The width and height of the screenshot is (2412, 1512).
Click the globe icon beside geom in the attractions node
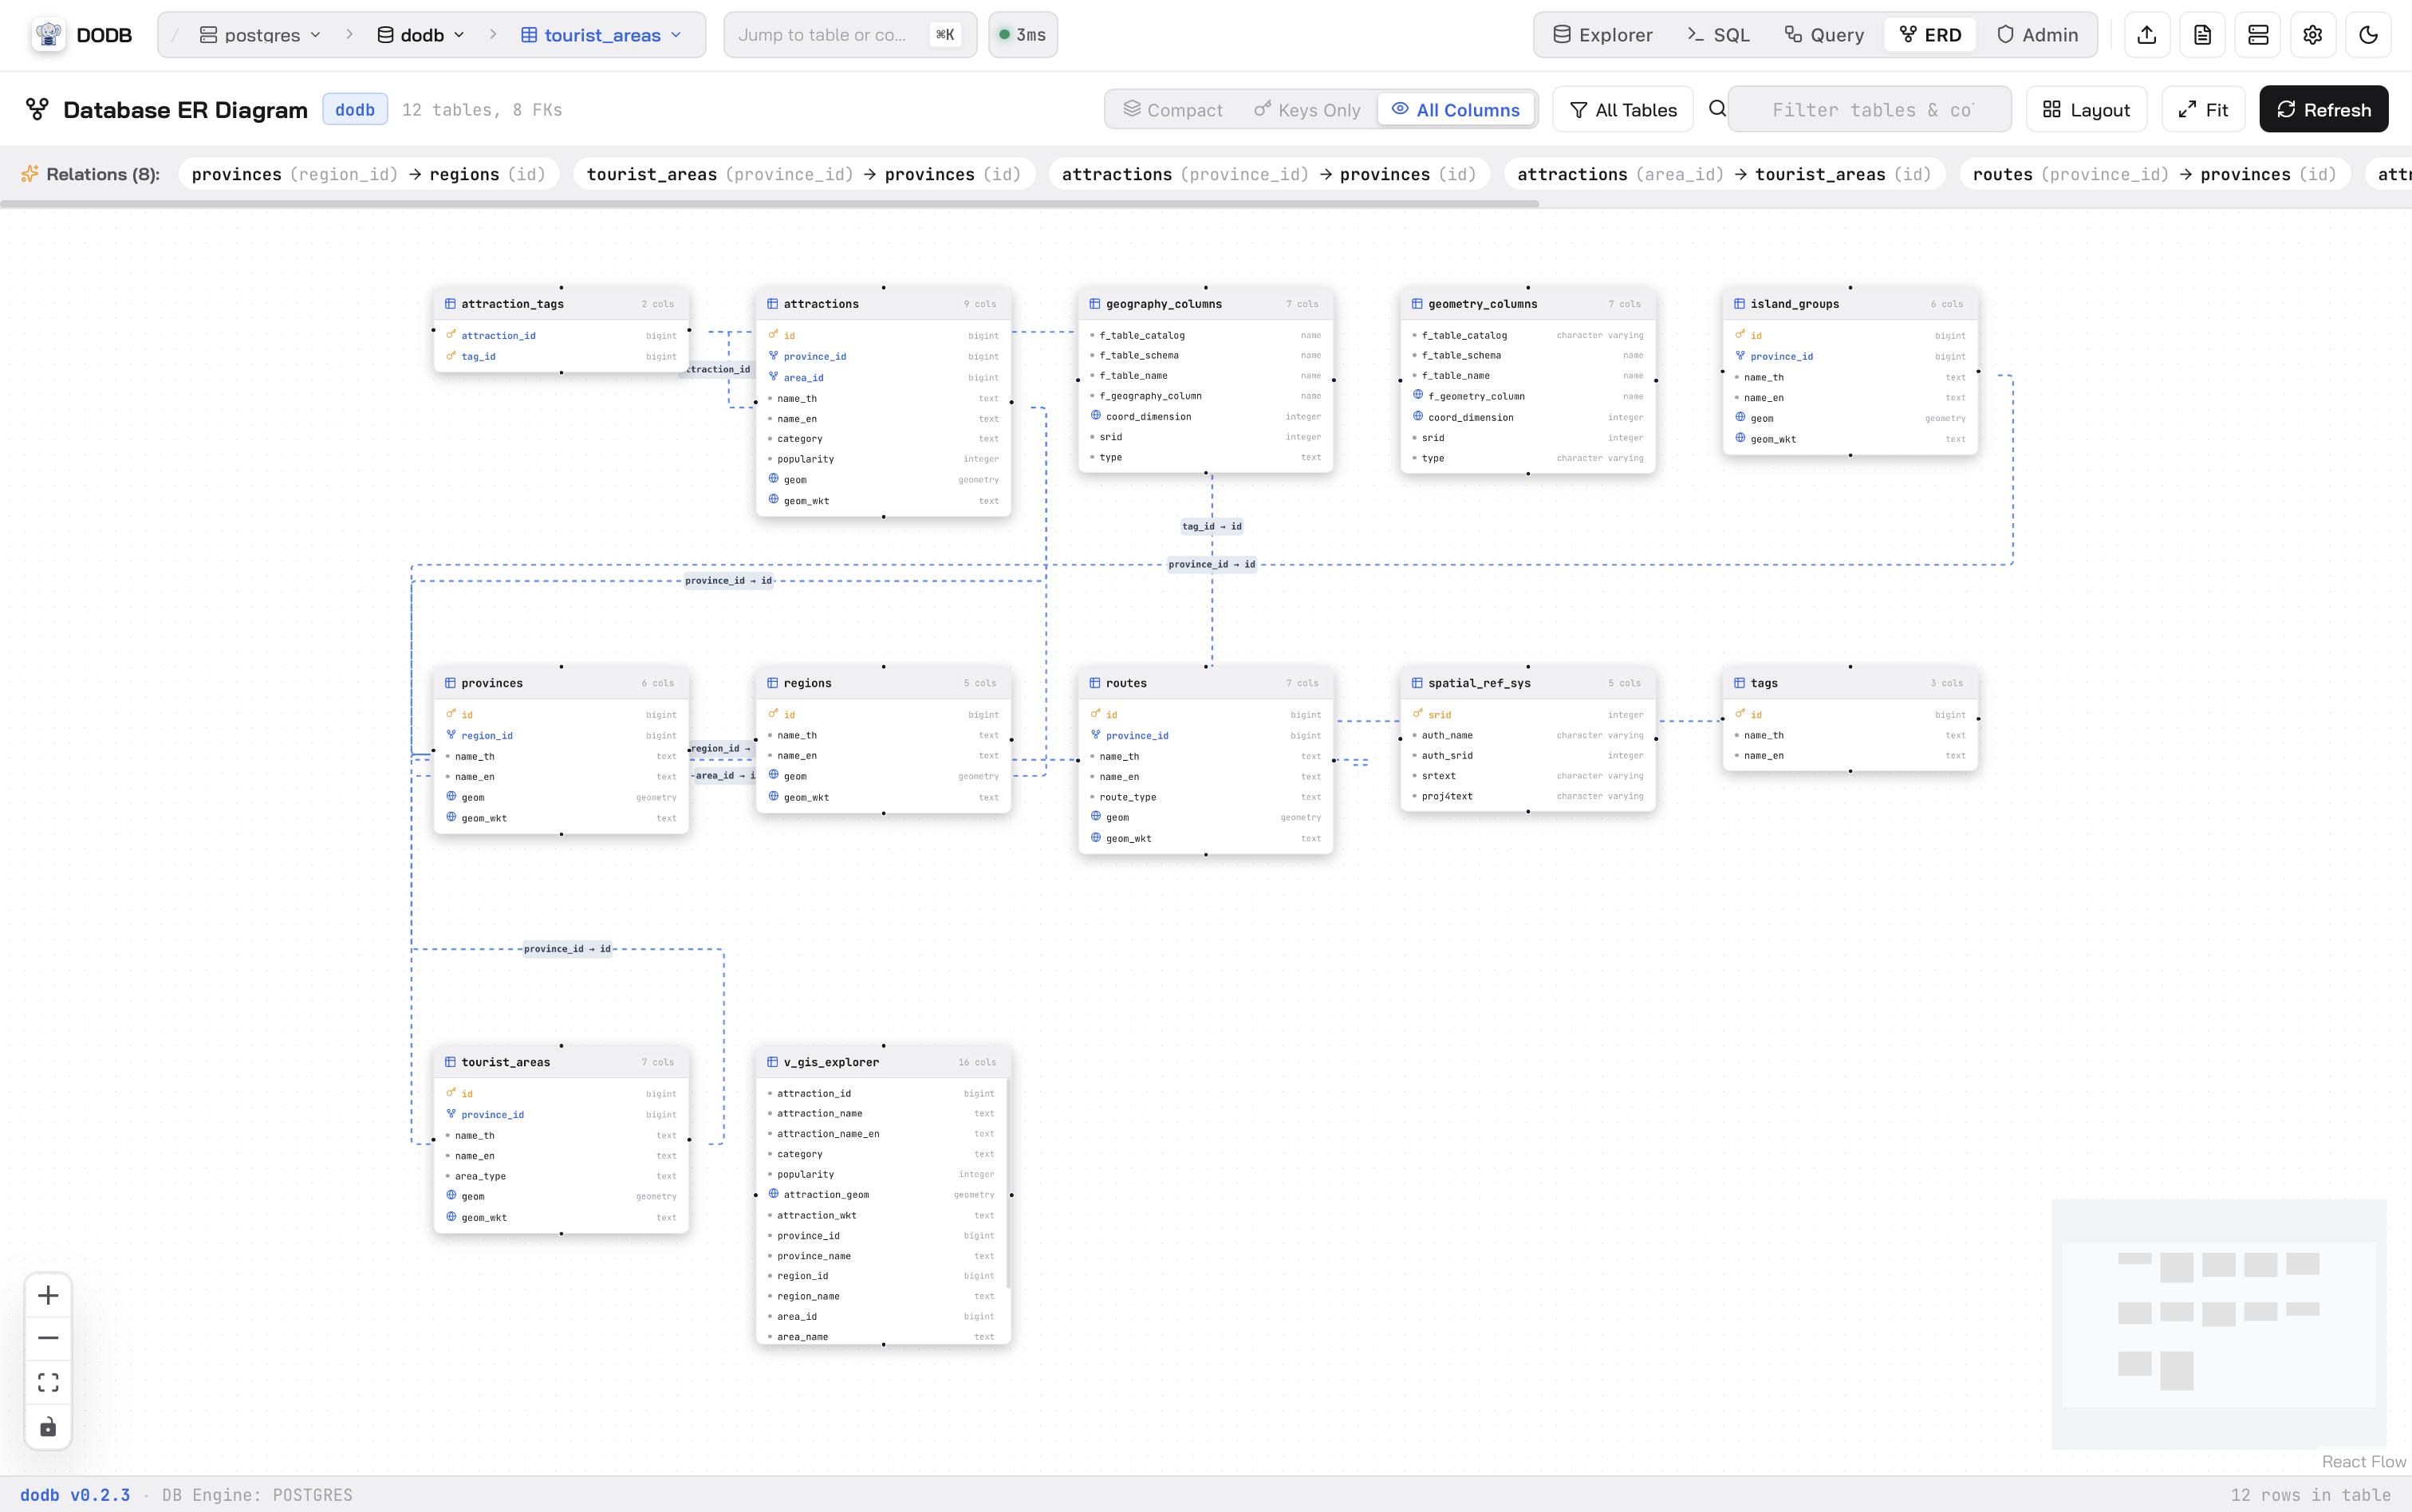point(773,479)
